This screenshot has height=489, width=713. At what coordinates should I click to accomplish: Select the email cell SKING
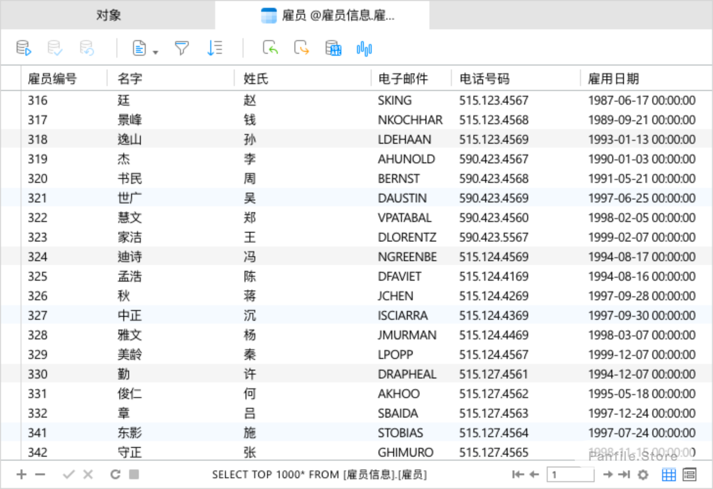[395, 100]
